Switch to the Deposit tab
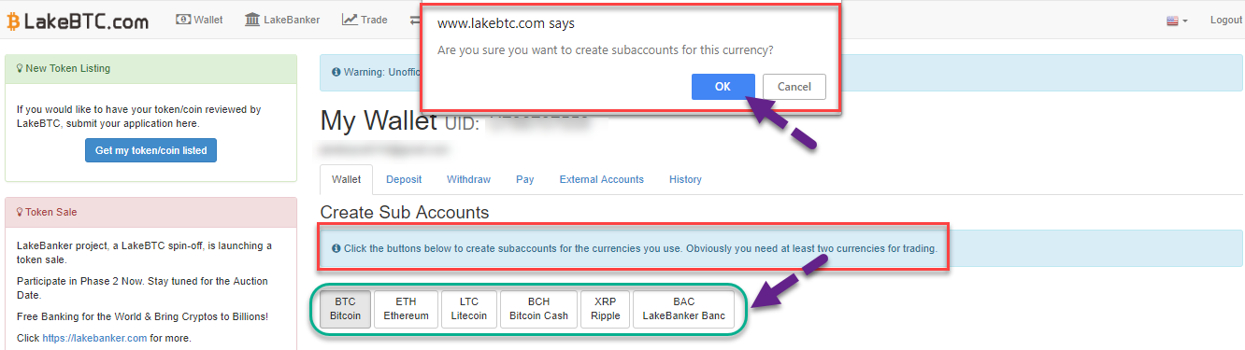Screen dimensions: 1245x350 pos(404,179)
